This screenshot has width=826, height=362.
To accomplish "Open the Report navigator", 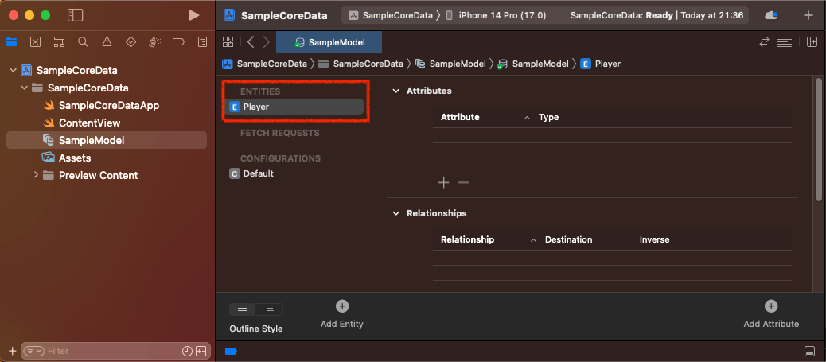I will tap(202, 42).
